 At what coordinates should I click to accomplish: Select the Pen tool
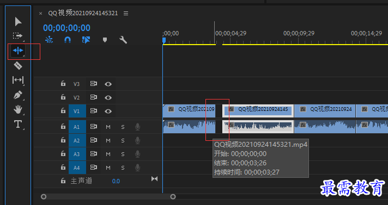18,95
